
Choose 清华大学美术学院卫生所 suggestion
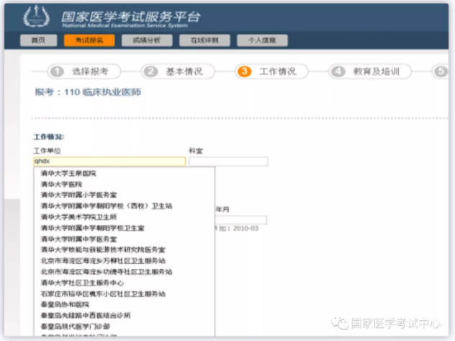tap(78, 216)
